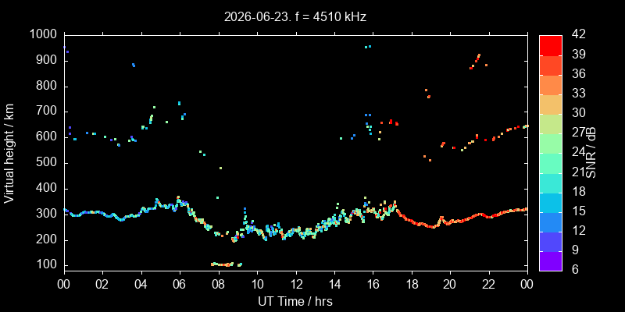Screen dimensions: 625x312
Task: Click the 12 tick label on time axis
Action: [x=296, y=285]
